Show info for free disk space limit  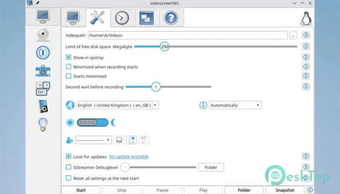click(306, 47)
